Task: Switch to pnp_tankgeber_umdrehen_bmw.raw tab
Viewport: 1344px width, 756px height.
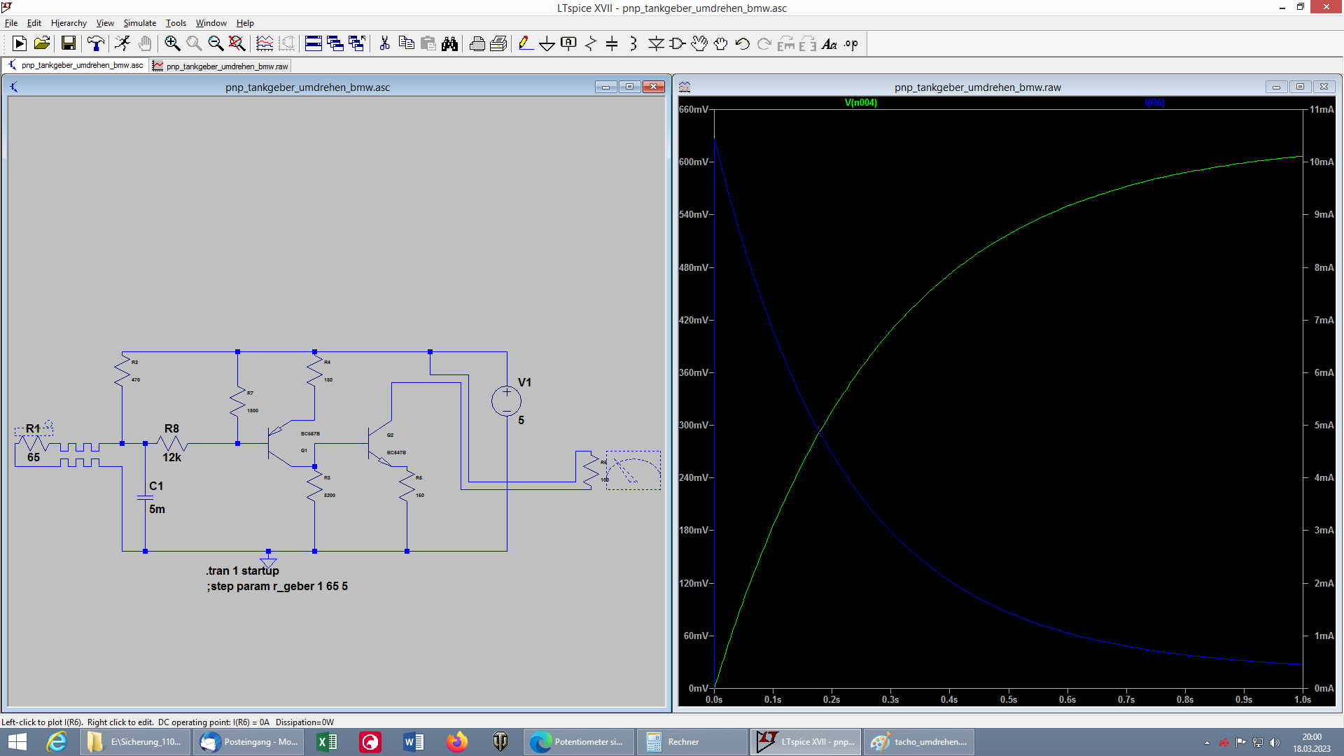Action: (220, 66)
